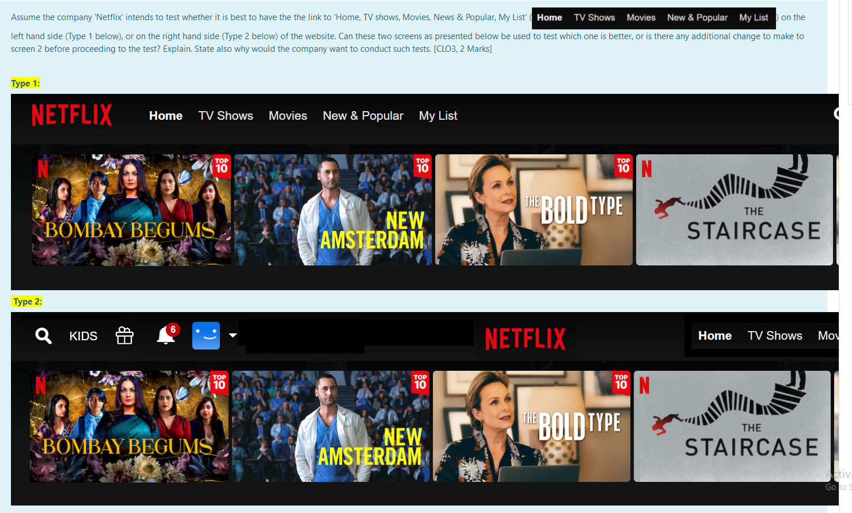Click the blue smiley profile avatar
The width and height of the screenshot is (852, 513).
point(206,336)
